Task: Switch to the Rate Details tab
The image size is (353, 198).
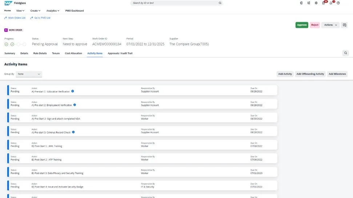Action: pos(40,53)
